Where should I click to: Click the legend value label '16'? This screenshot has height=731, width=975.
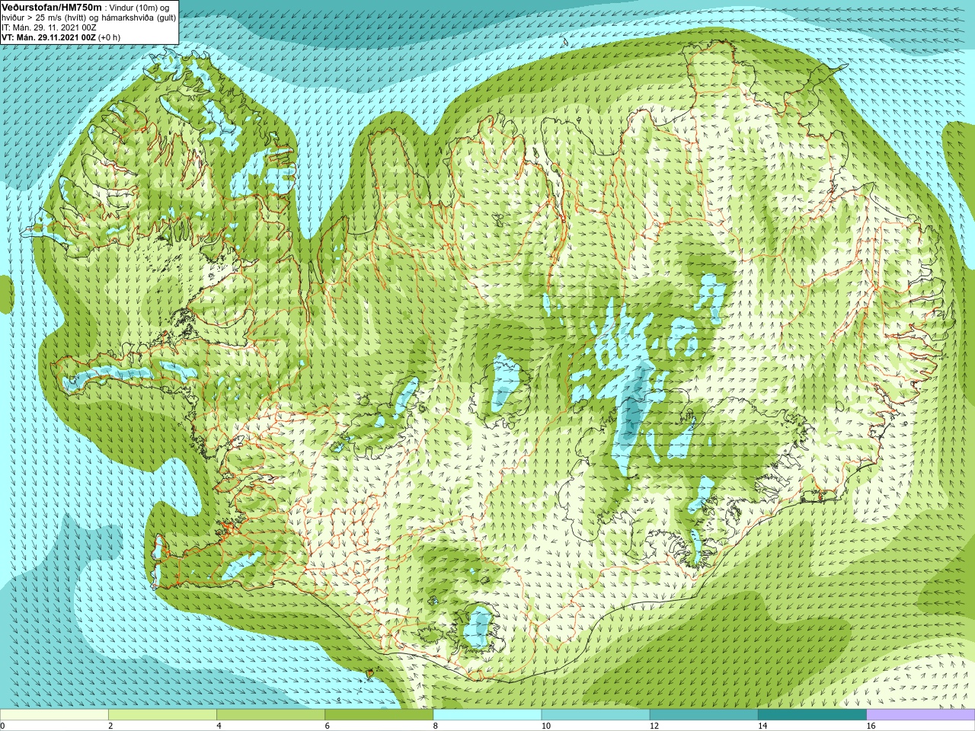tap(871, 726)
